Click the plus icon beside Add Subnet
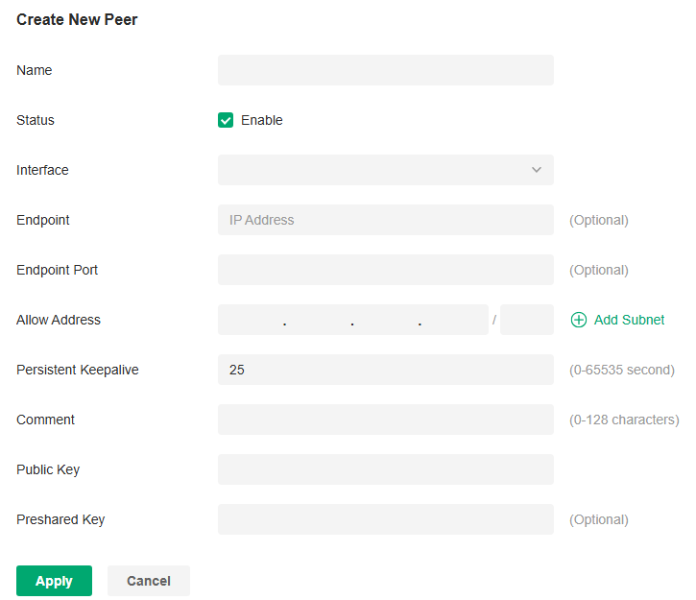 pyautogui.click(x=578, y=320)
